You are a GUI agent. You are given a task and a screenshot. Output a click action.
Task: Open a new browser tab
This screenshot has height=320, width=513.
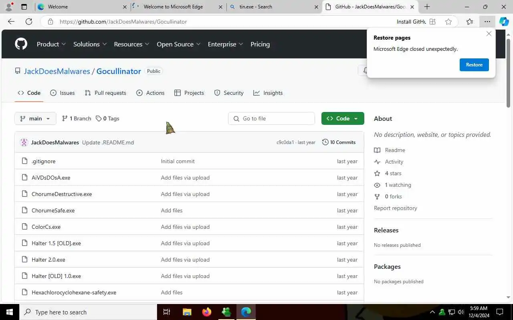point(427,7)
